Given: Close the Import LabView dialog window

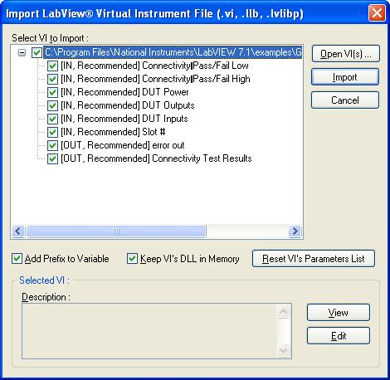Looking at the screenshot, I should [x=377, y=13].
